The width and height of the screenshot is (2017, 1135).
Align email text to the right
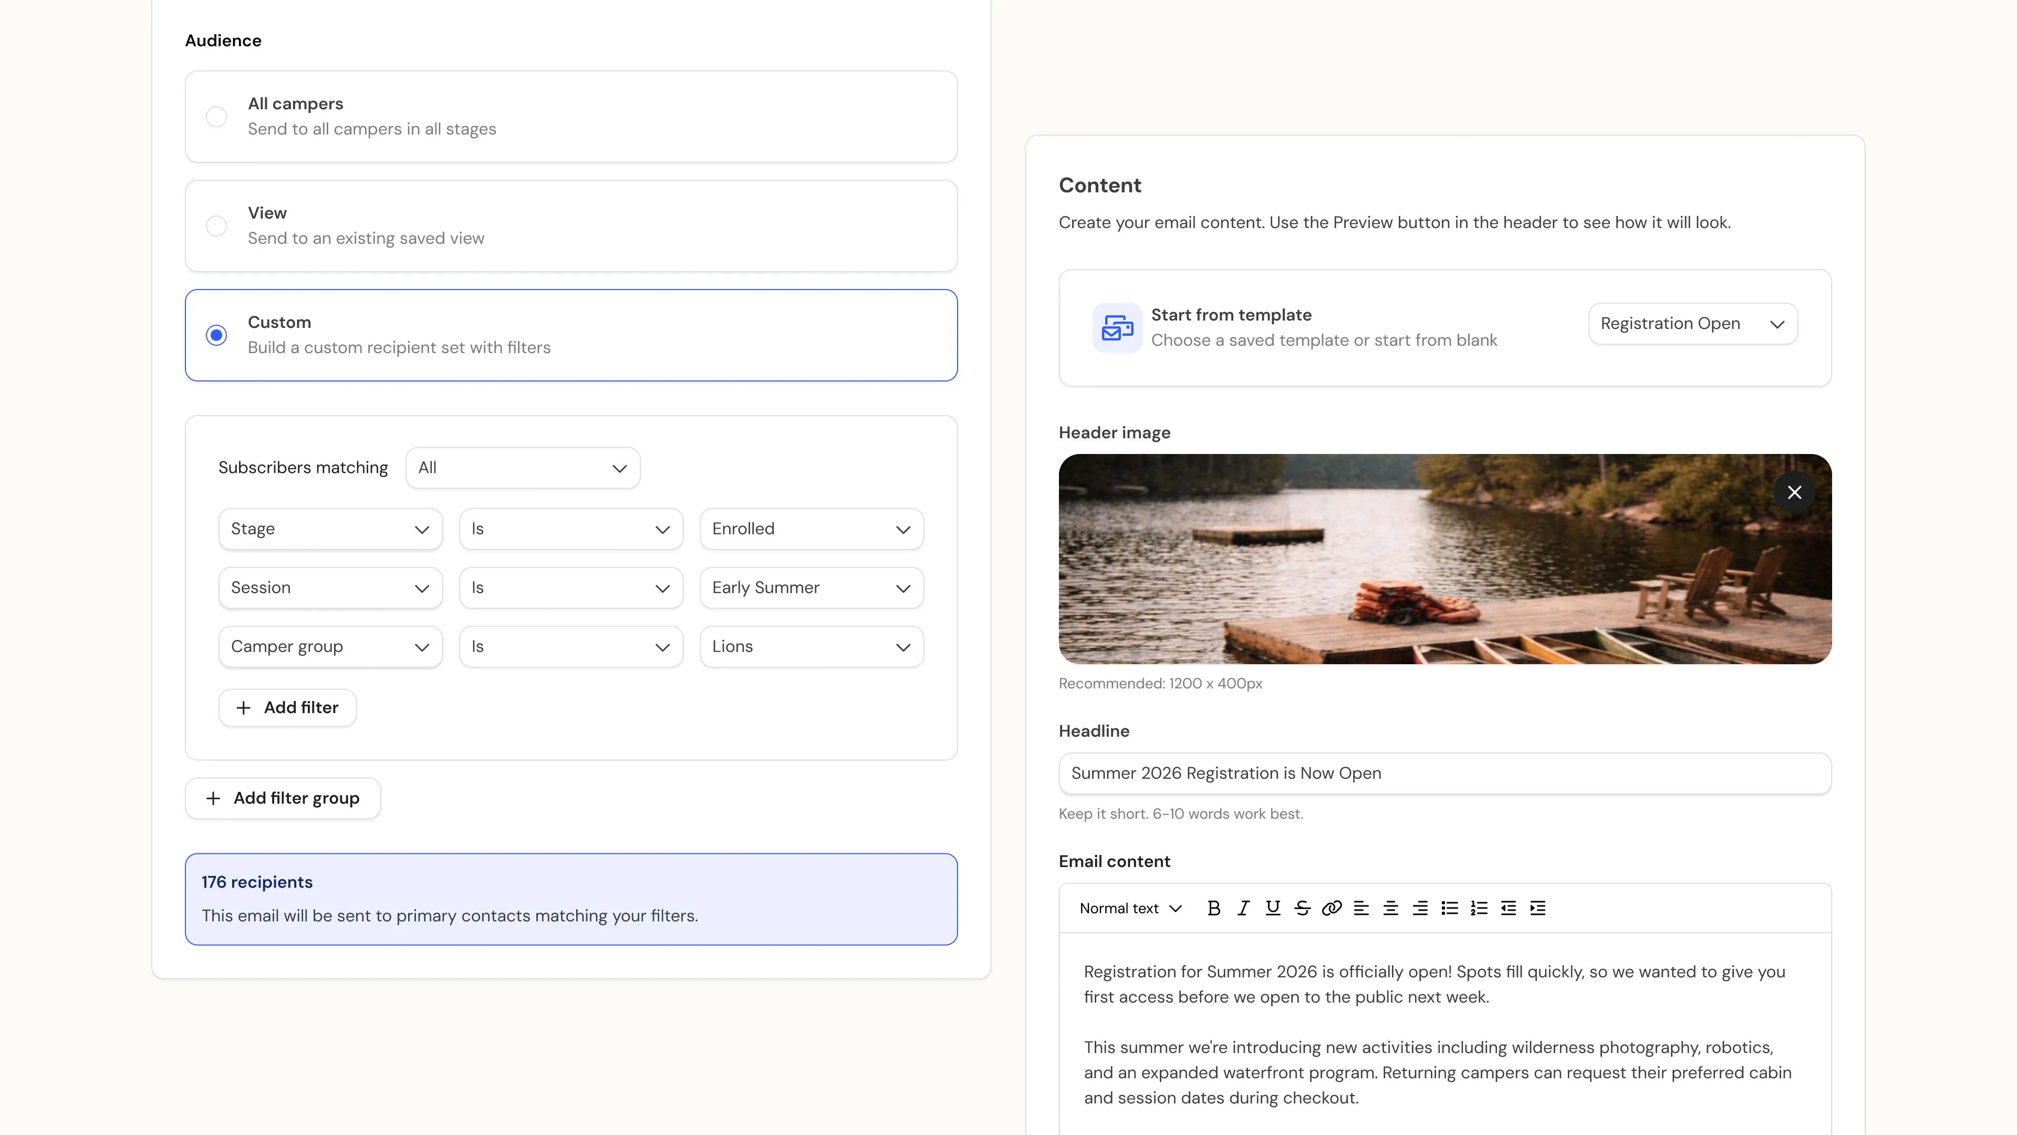point(1420,908)
